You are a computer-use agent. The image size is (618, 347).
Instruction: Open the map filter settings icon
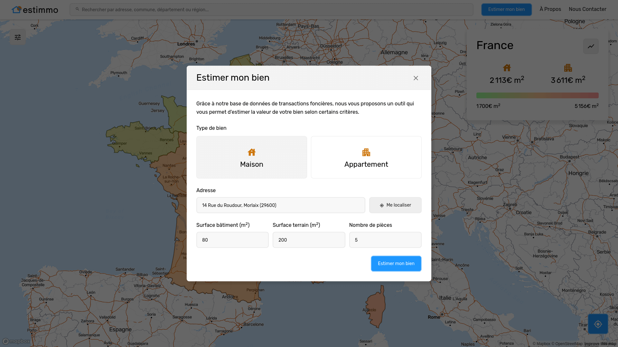point(18,37)
